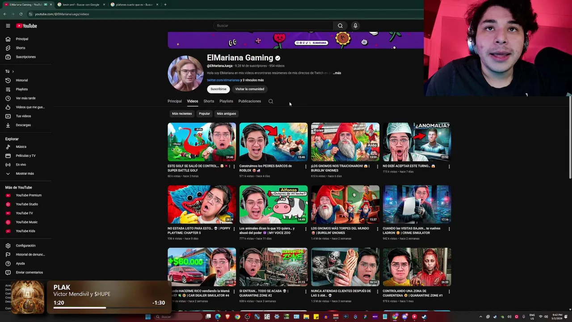Screen dimensions: 572x322
Task: Open YouTube Studio link
Action: pos(27,204)
